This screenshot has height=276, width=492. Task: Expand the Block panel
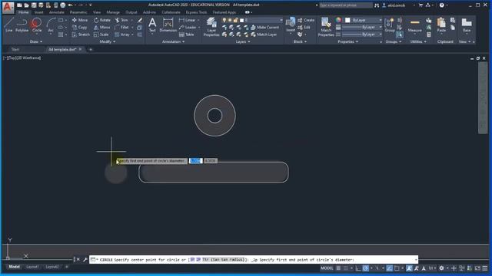(x=300, y=41)
